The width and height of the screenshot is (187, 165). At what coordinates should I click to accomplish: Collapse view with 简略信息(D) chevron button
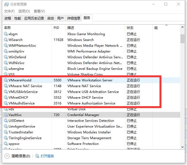(x=7, y=156)
